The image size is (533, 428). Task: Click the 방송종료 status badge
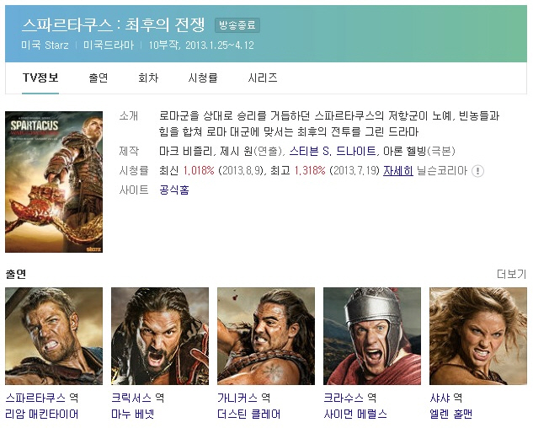tap(237, 25)
